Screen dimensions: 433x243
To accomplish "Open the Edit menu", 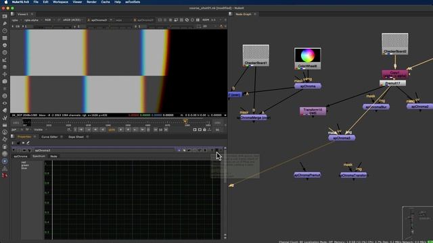I will (x=45, y=2).
